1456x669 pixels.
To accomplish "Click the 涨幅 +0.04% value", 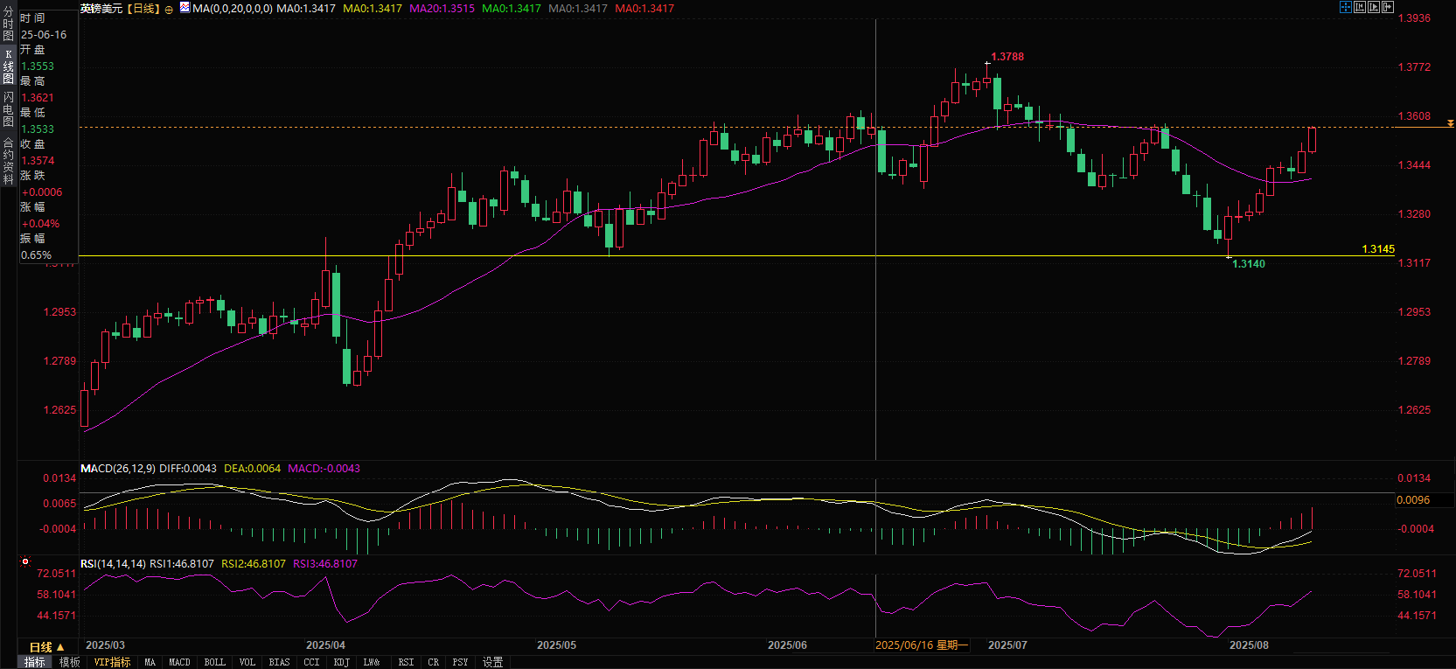I will [x=40, y=224].
